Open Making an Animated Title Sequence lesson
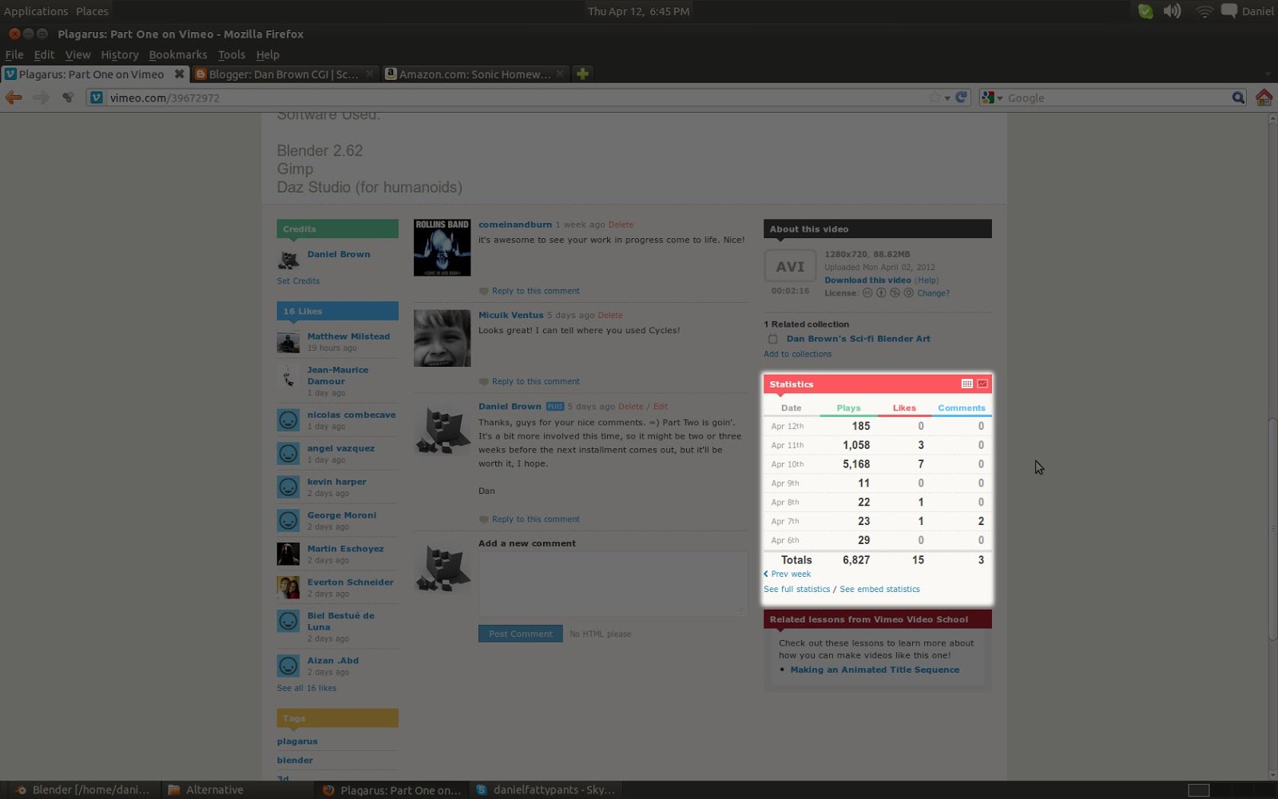The height and width of the screenshot is (799, 1278). [x=875, y=670]
